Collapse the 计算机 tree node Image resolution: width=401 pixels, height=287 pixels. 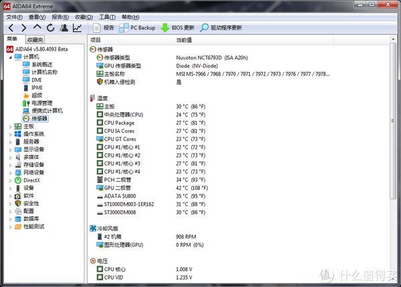tap(11, 57)
